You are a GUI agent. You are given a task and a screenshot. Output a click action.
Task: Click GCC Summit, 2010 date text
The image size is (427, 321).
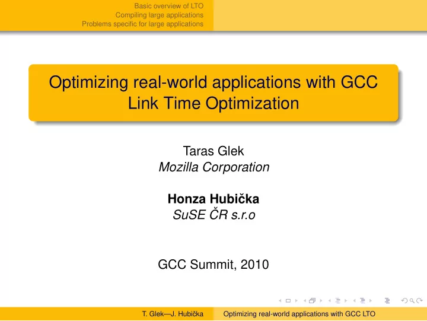[x=213, y=264]
